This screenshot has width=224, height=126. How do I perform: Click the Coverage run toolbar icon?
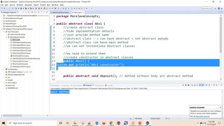pos(26,8)
